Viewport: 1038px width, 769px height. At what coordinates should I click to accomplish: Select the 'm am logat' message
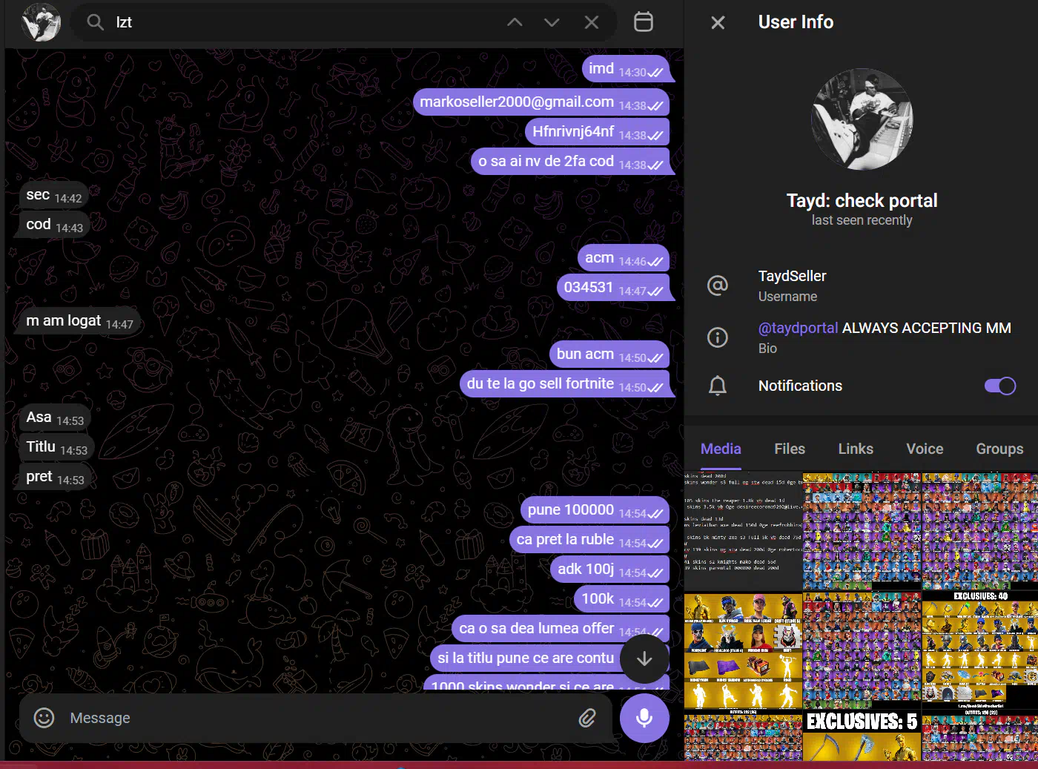(x=79, y=321)
